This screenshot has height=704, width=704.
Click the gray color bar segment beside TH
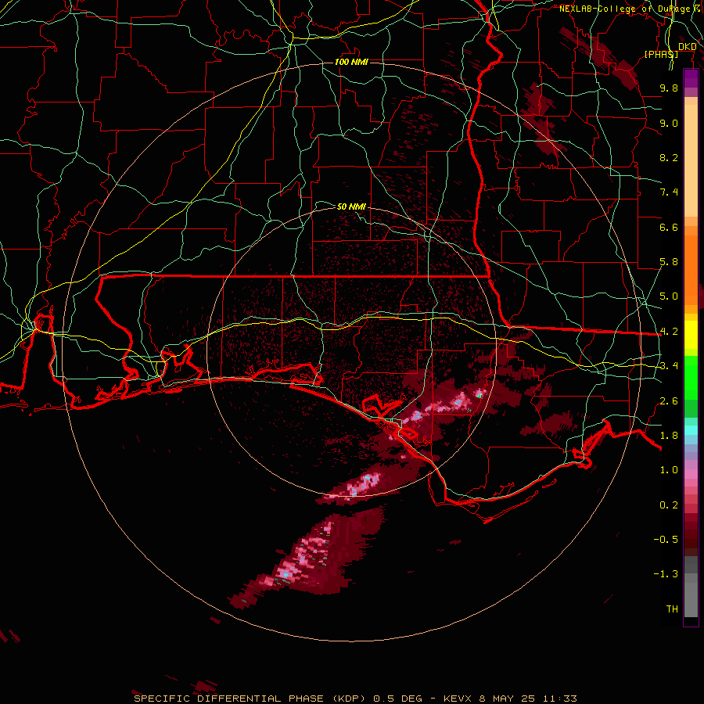coord(691,602)
